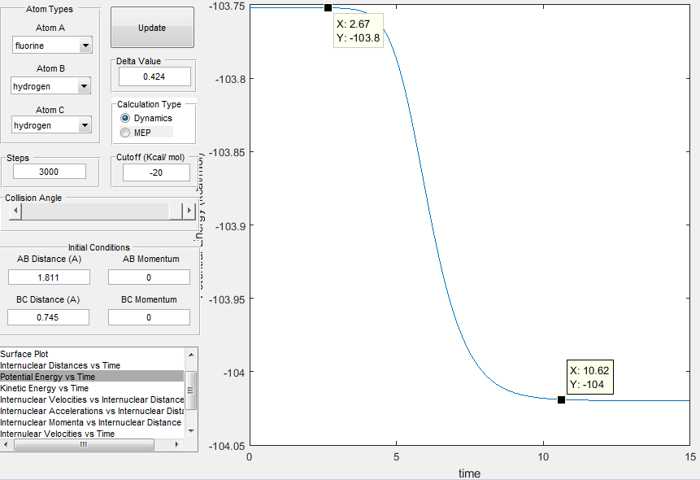Viewport: 700px width, 480px height.
Task: Click data cursor marker at X 10.62
Action: tap(561, 400)
